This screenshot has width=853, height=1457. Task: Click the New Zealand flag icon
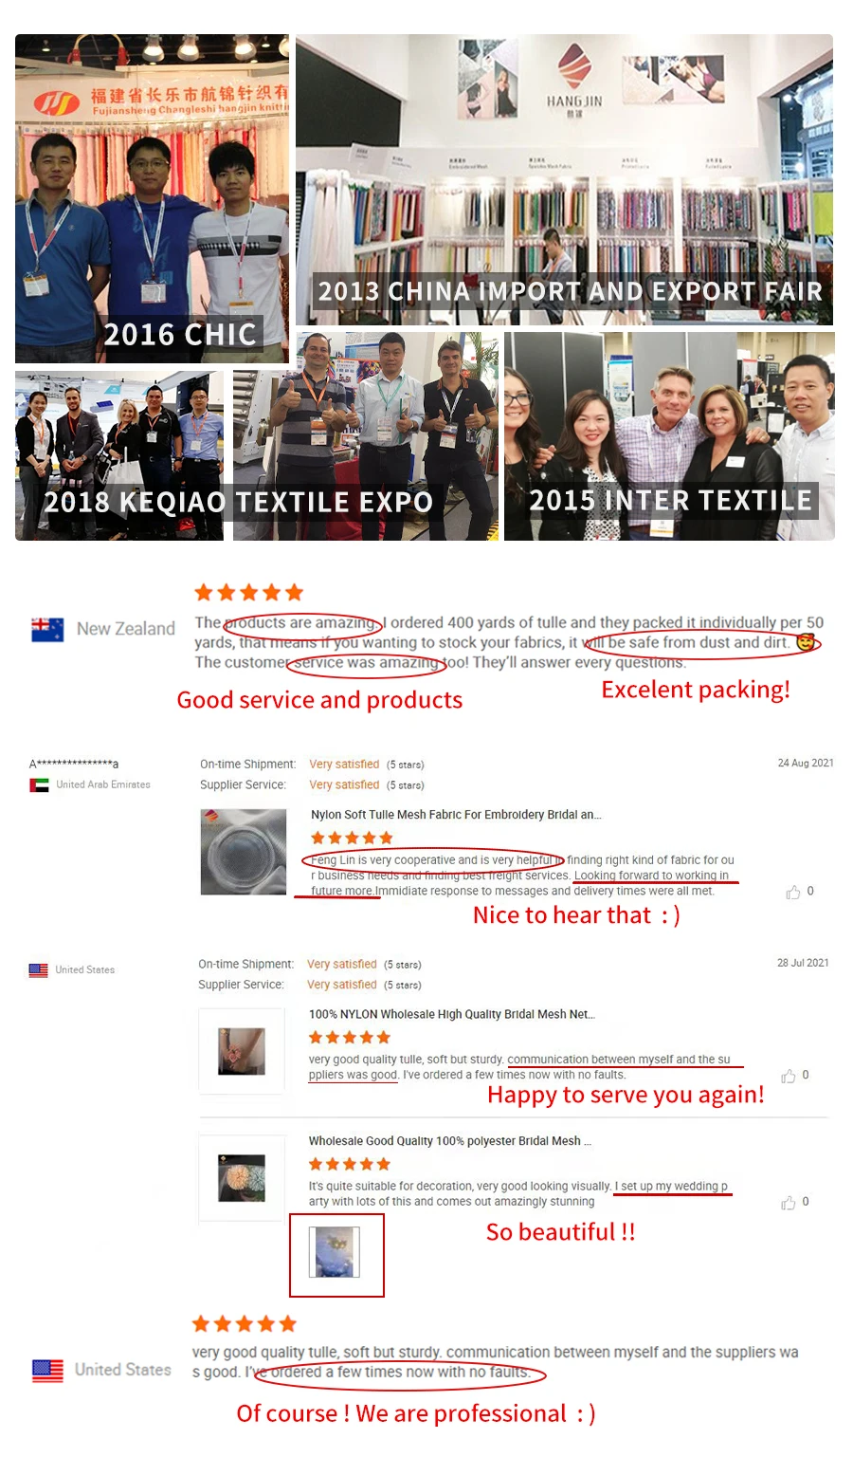pos(47,630)
